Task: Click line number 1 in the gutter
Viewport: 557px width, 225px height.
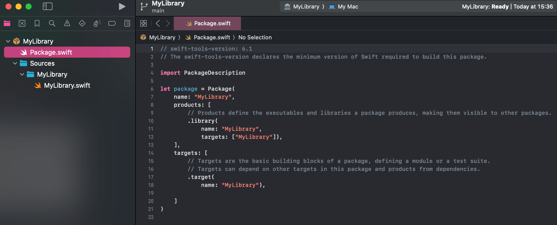Action: [x=152, y=49]
